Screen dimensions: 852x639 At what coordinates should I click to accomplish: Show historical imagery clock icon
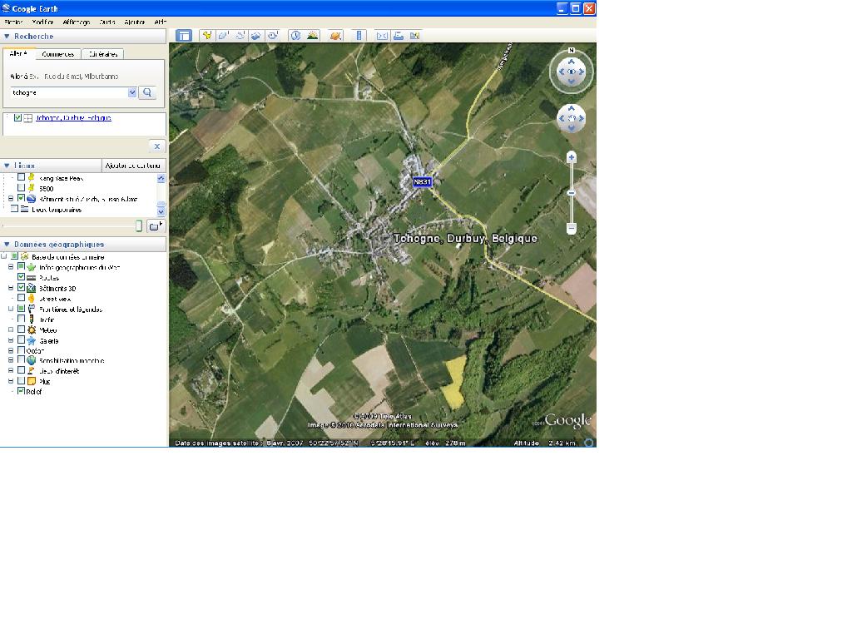pyautogui.click(x=295, y=36)
